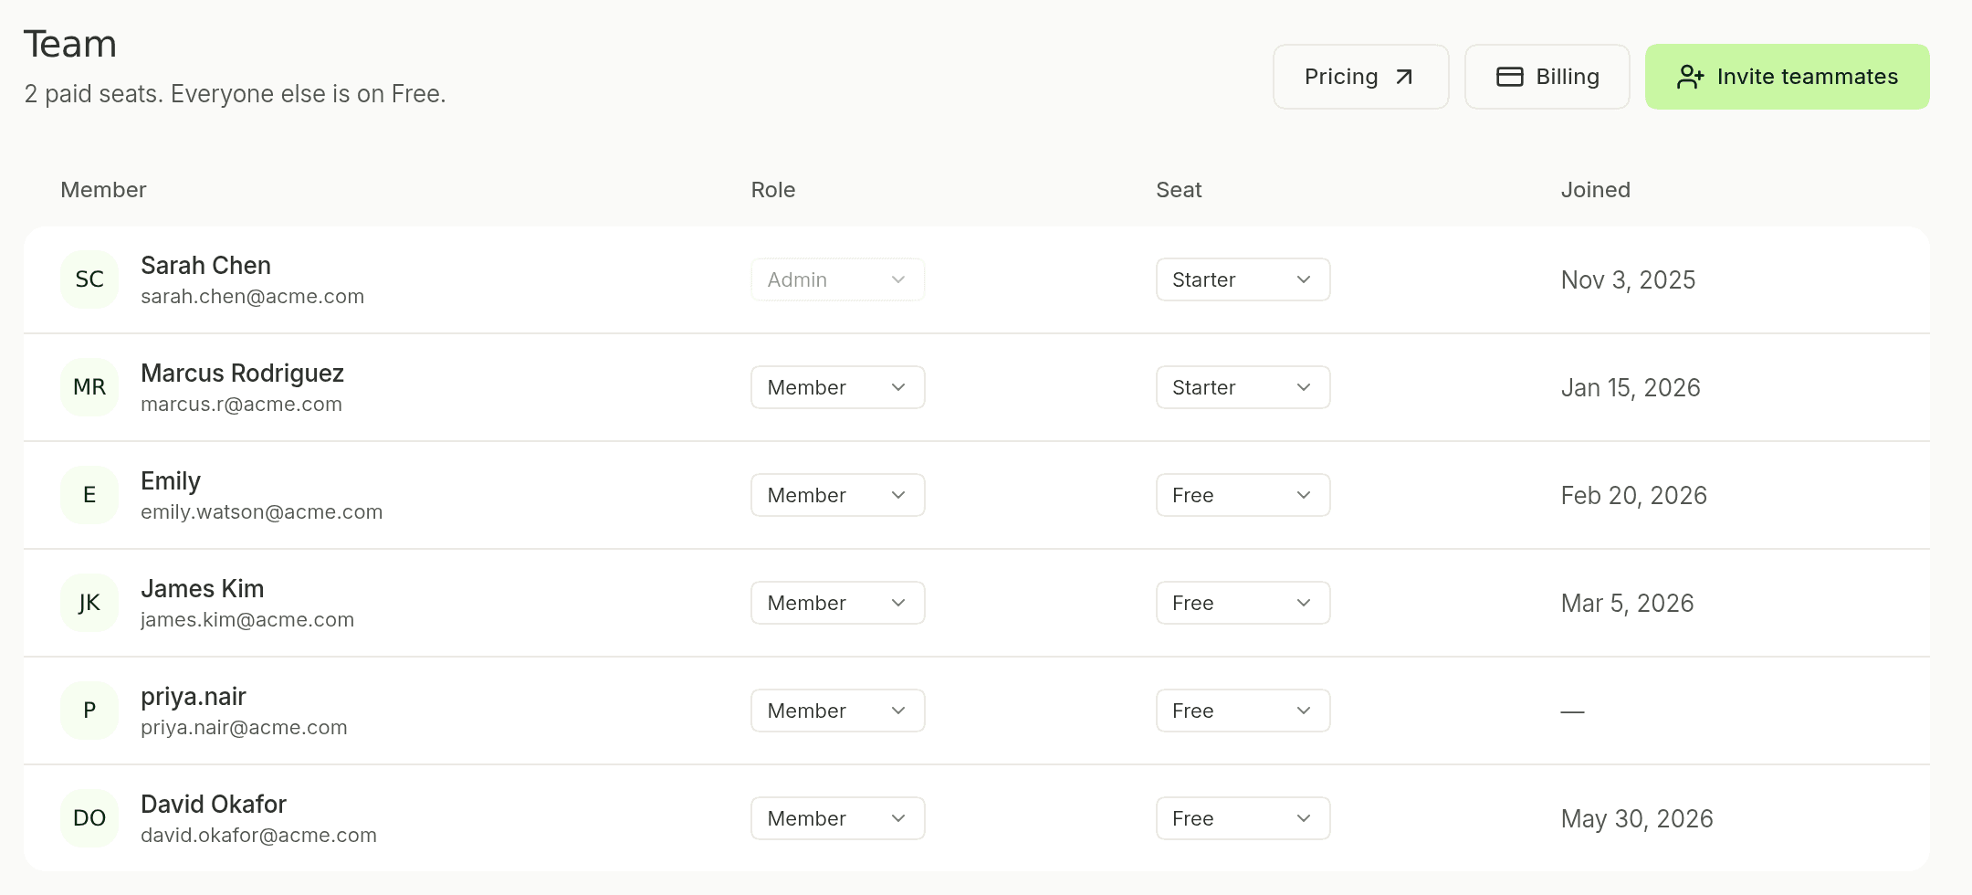Open James Kim's role dropdown
The width and height of the screenshot is (1972, 895).
pos(838,603)
